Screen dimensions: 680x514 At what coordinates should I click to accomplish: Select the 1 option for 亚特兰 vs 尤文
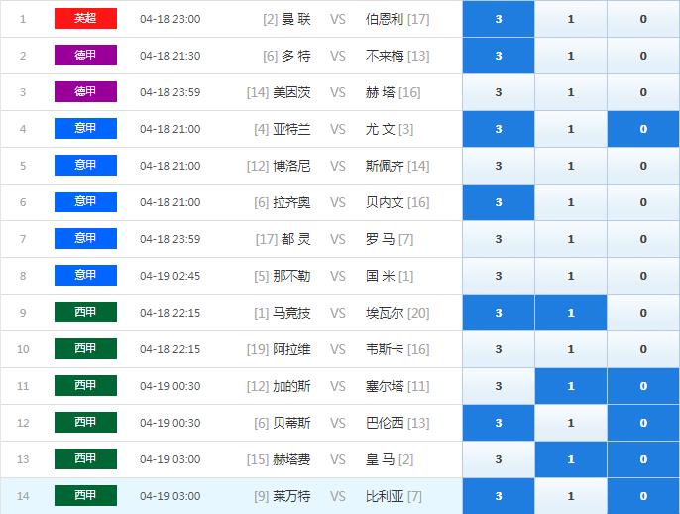tap(571, 129)
